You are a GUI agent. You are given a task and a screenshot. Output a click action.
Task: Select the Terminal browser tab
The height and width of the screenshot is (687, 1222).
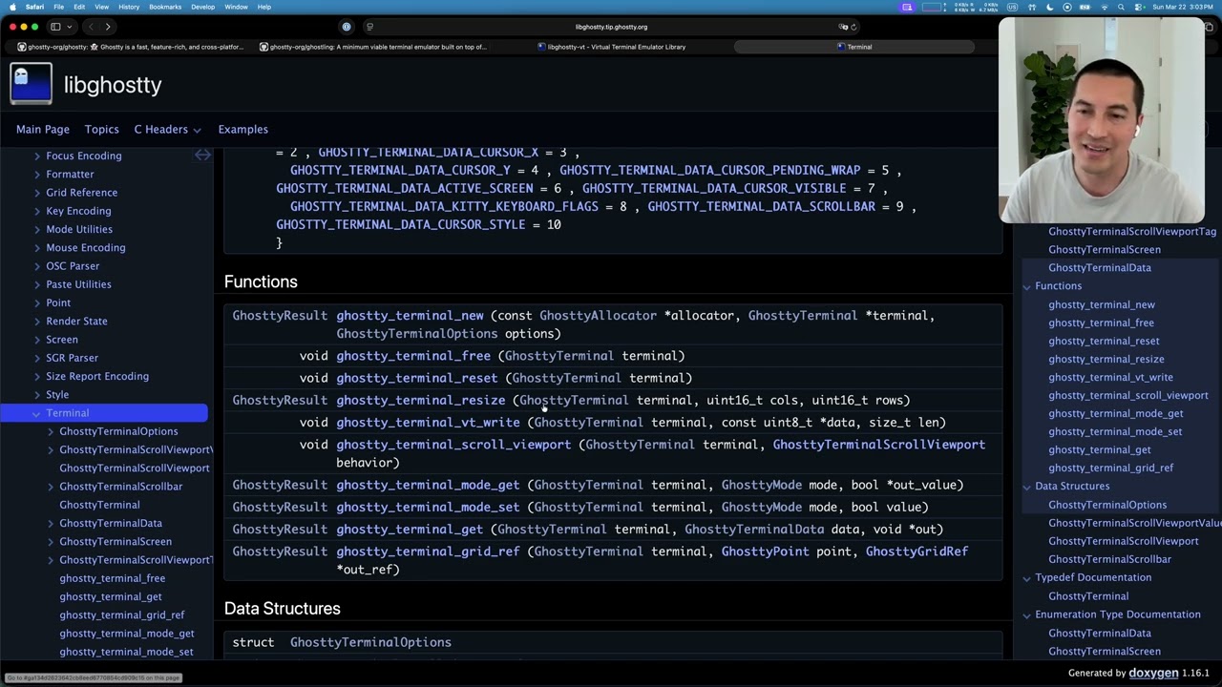pos(853,47)
